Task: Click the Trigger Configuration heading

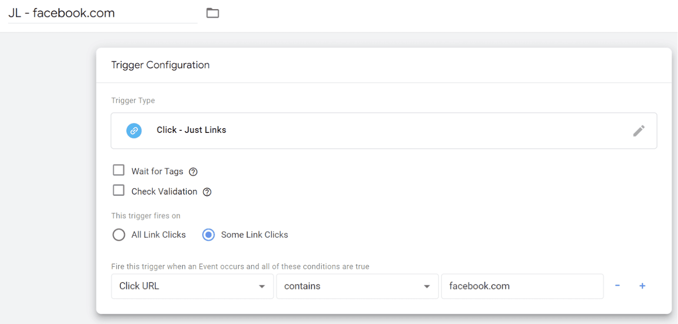Action: (x=160, y=65)
